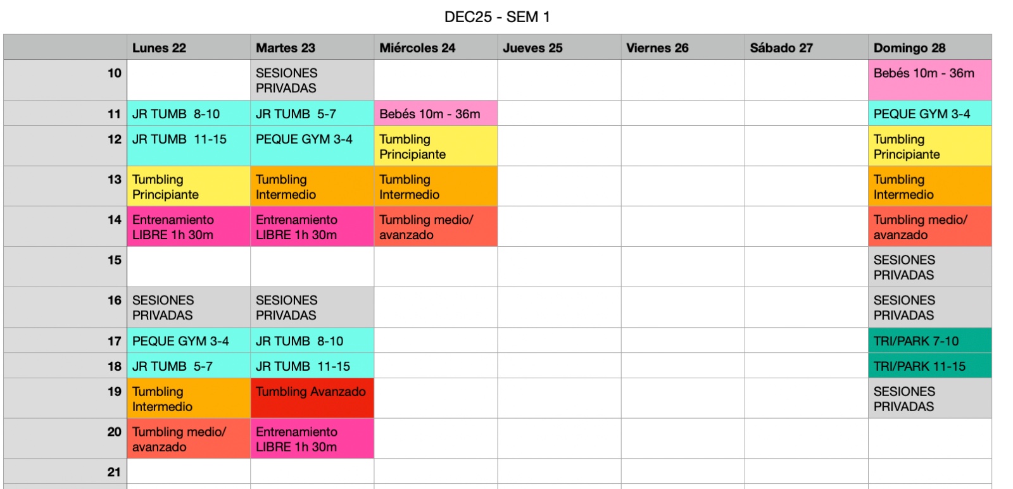Select the Lunes 22 column header
This screenshot has height=489, width=1013.
[x=188, y=48]
